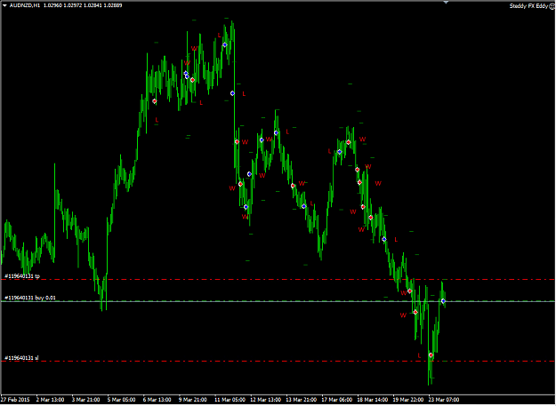556x406 pixels.
Task: Select the #119640131 tp label
Action: pyautogui.click(x=22, y=276)
